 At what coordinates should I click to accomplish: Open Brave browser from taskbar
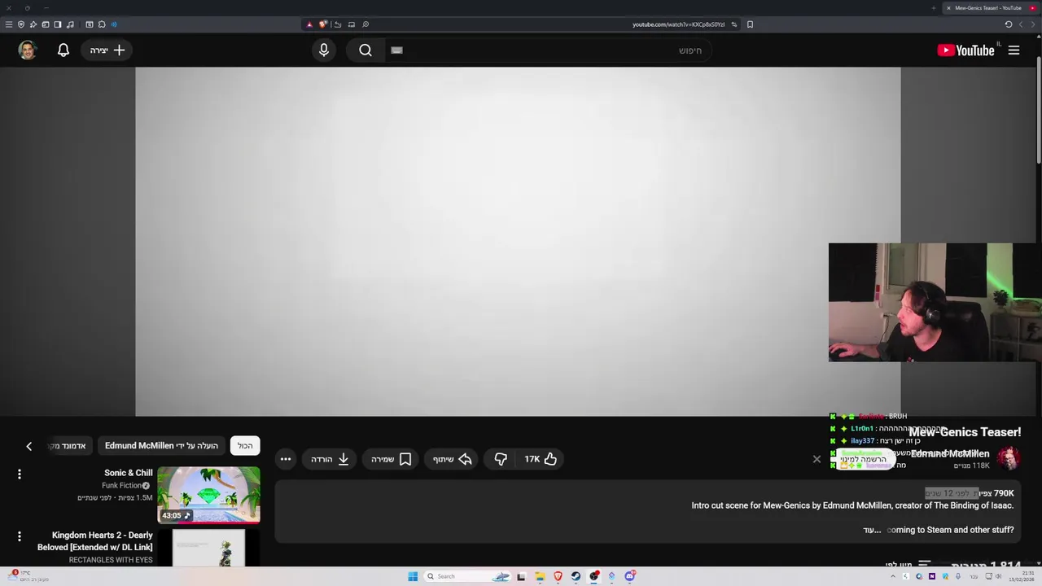point(558,576)
